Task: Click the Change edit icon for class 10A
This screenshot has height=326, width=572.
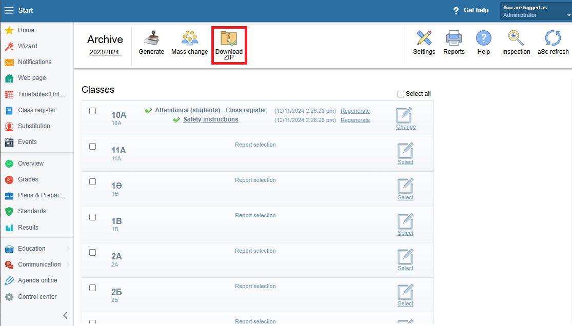Action: 404,115
